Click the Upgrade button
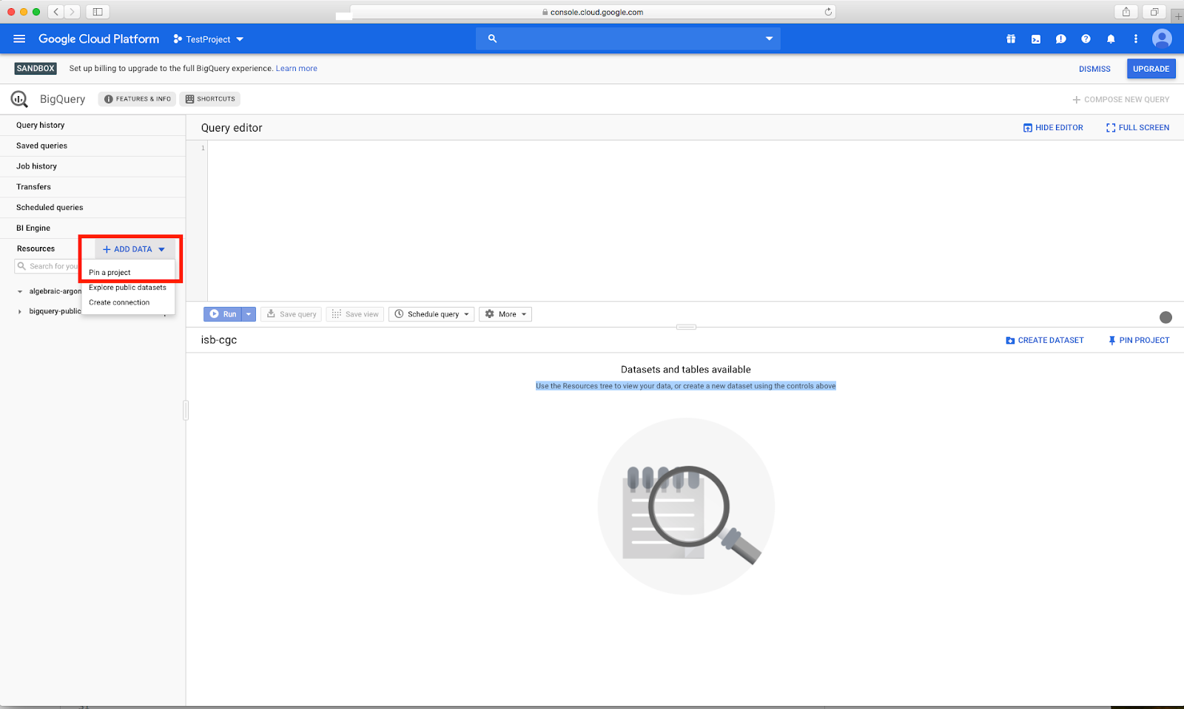This screenshot has width=1184, height=709. coord(1151,69)
